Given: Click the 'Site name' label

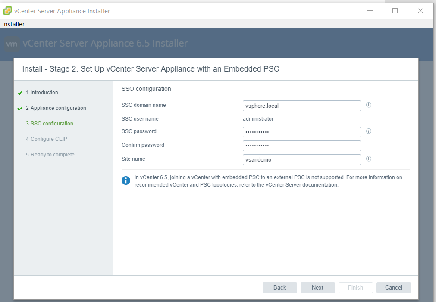Looking at the screenshot, I should coord(133,159).
